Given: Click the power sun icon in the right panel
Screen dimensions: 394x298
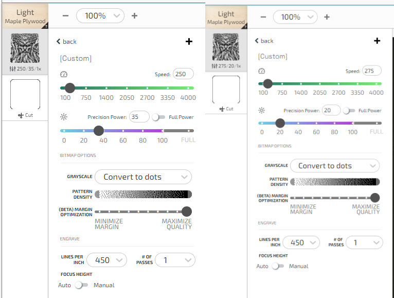Looking at the screenshot, I should [x=262, y=110].
